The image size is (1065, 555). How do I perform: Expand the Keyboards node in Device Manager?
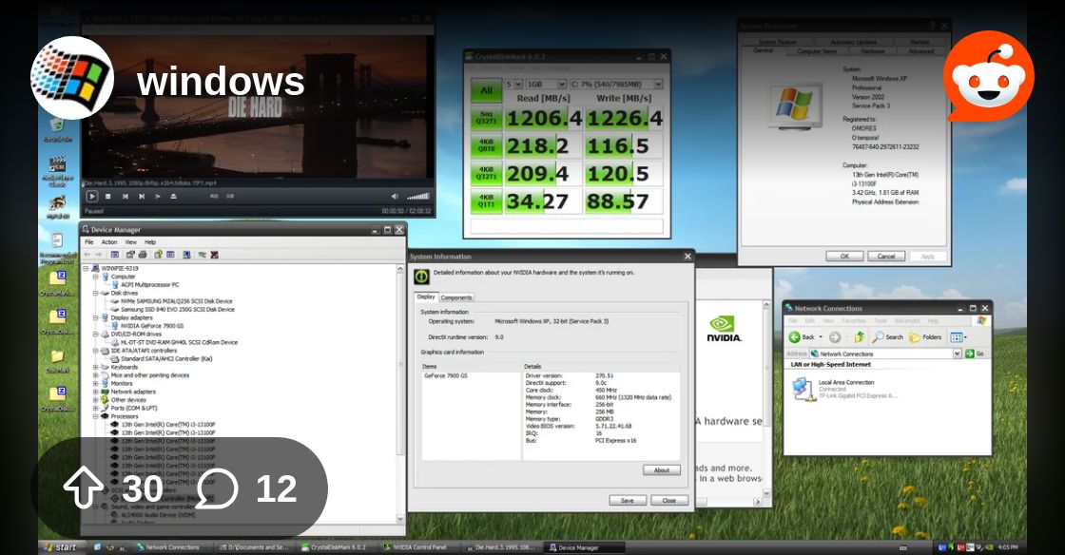coord(96,367)
